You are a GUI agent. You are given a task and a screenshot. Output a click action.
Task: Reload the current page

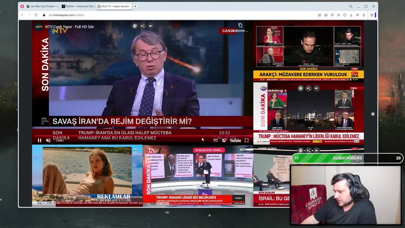(x=36, y=15)
